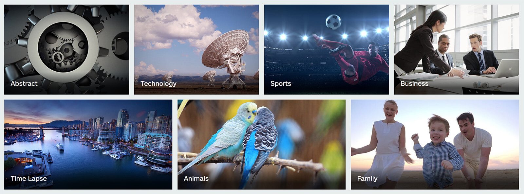Choose the Time Lapse city harbor thumbnail

pyautogui.click(x=88, y=145)
